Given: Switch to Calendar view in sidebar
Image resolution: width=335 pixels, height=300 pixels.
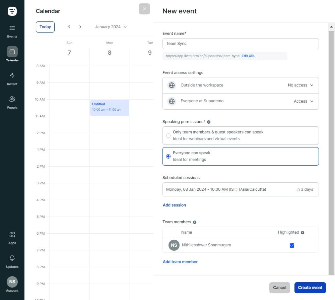Looking at the screenshot, I should tap(12, 55).
